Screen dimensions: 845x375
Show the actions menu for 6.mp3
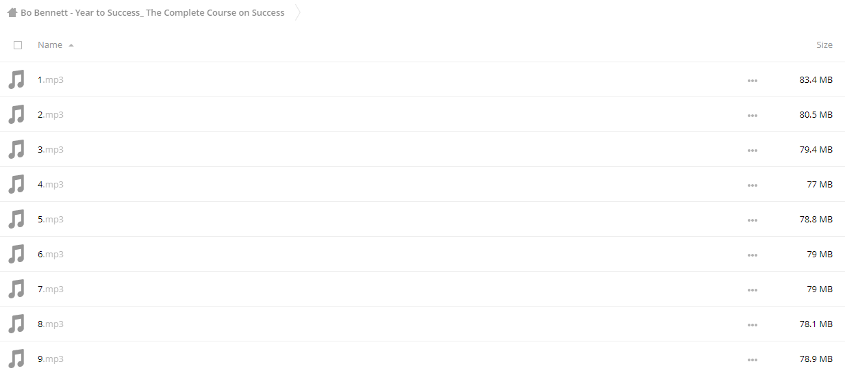coord(753,255)
